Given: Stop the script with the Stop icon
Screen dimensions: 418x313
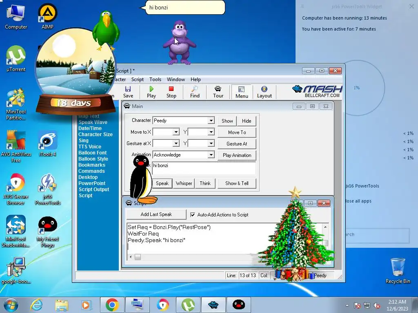Looking at the screenshot, I should [171, 92].
